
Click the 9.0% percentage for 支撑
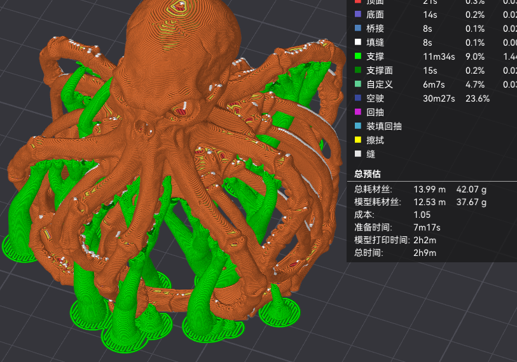pyautogui.click(x=475, y=57)
